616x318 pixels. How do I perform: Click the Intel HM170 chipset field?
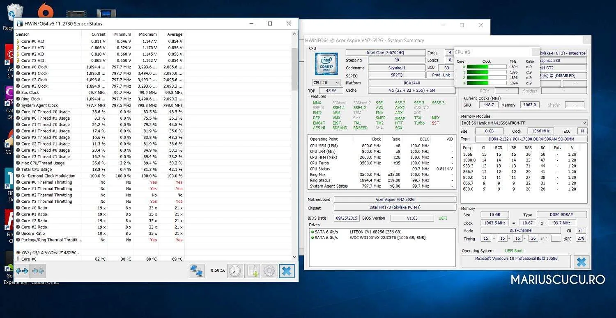395,208
